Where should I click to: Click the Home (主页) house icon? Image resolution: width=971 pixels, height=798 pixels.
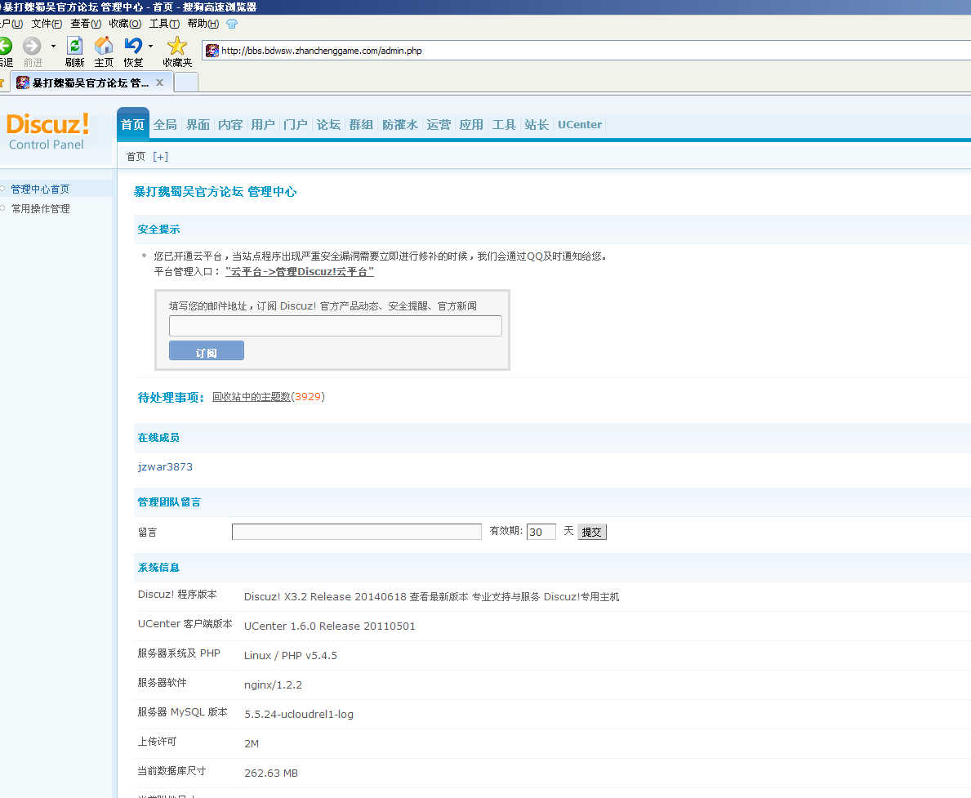(x=104, y=46)
